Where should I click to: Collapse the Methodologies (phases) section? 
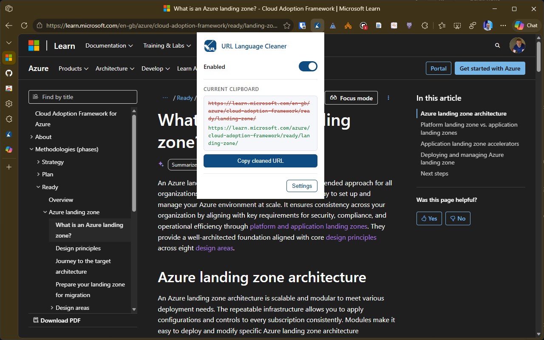[x=31, y=149]
